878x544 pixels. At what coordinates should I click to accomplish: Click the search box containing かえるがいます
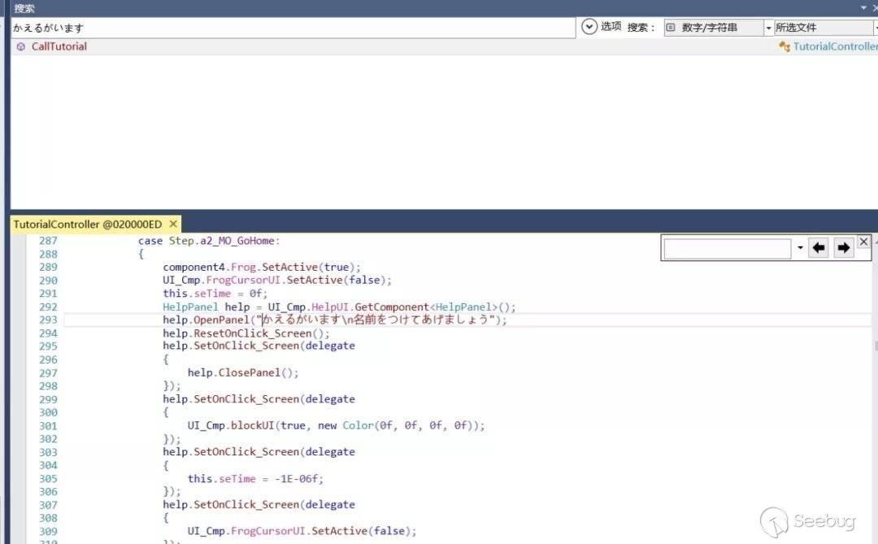(293, 28)
